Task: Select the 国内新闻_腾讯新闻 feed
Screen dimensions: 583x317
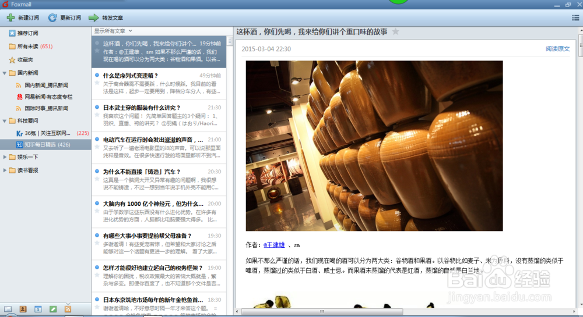Action: (x=42, y=85)
